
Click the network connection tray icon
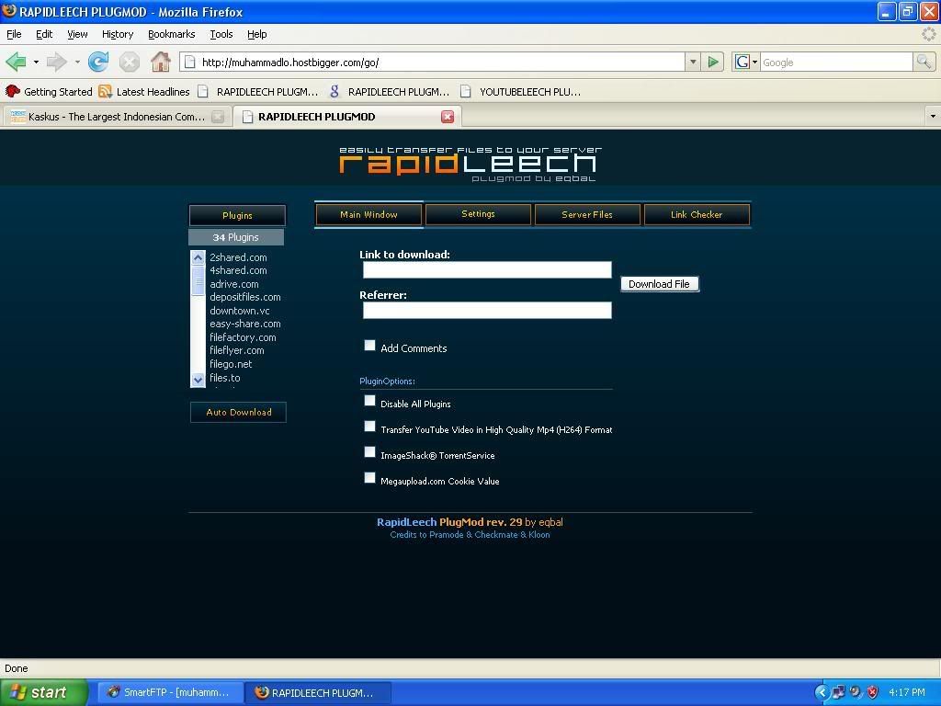click(838, 692)
